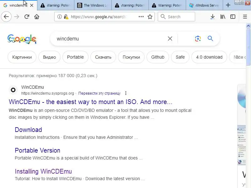Switch to The Windows Lo tab

coord(93,5)
